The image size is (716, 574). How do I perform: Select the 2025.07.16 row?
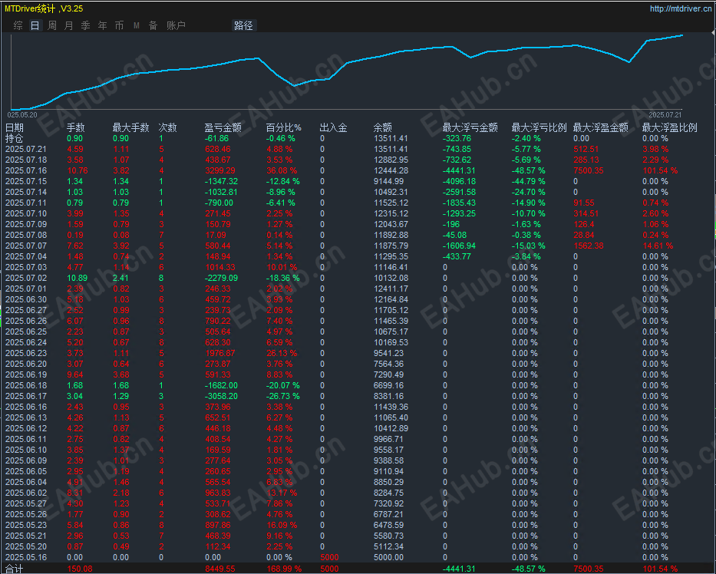point(26,170)
